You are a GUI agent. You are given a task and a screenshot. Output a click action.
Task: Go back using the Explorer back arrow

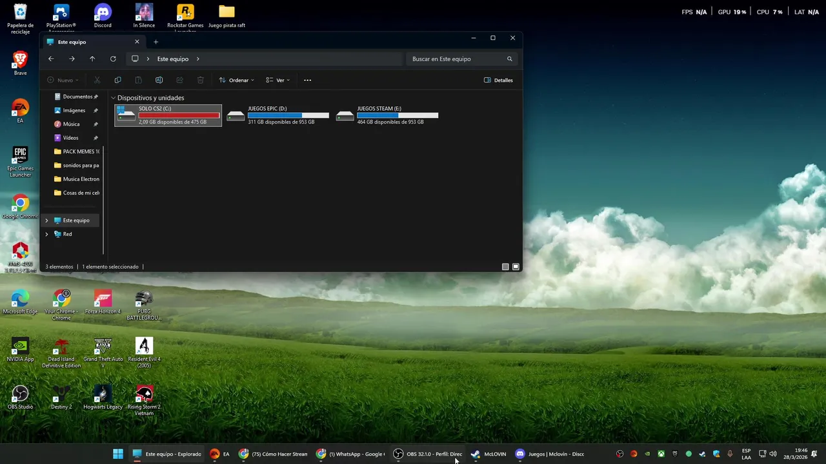tap(51, 59)
